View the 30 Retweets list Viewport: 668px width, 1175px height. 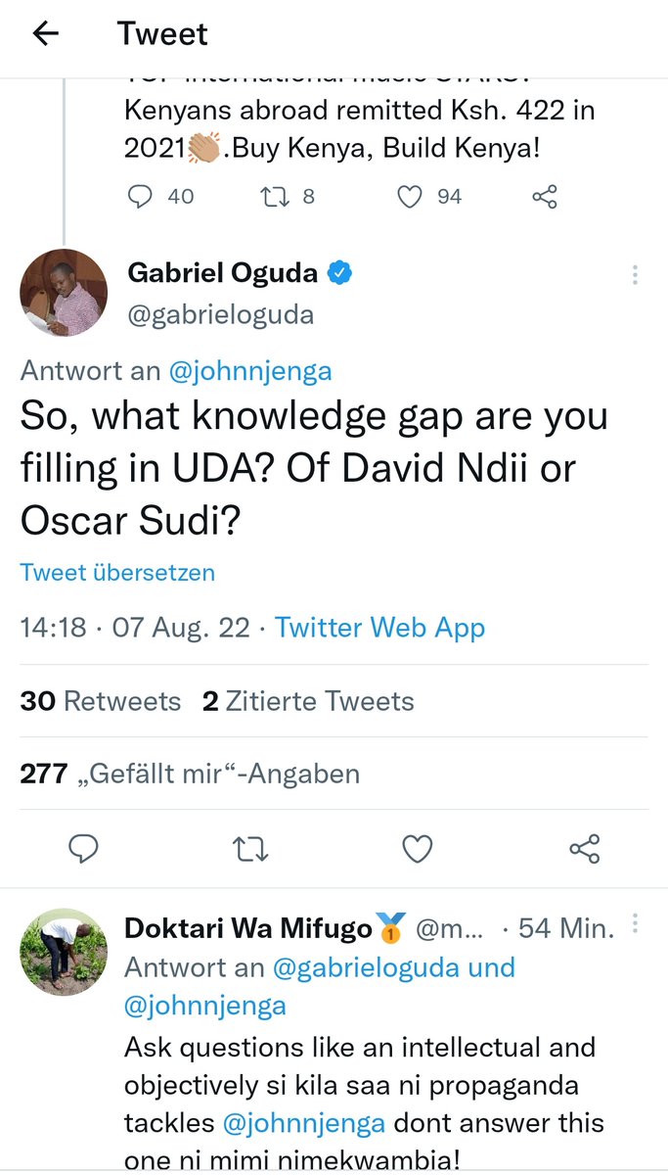tap(100, 701)
